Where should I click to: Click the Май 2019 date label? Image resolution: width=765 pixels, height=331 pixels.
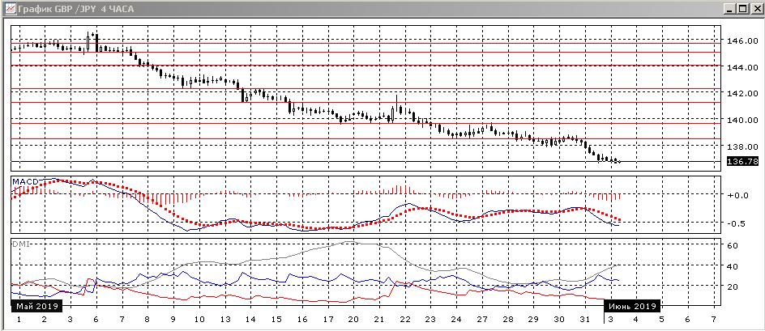pos(36,307)
